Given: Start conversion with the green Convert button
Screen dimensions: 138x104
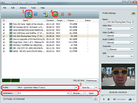Looking at the screenshot, I should 55,14.
